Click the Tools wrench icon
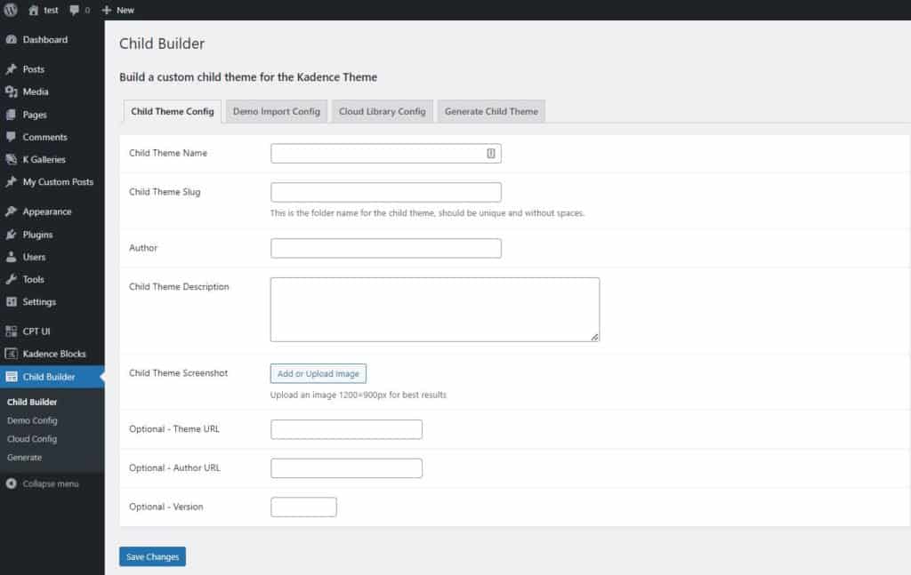The height and width of the screenshot is (575, 911). [11, 279]
